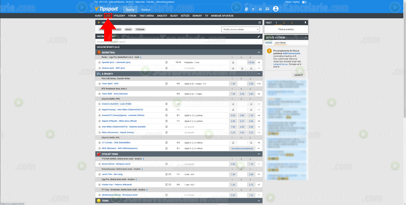Open the tickets list icon in header
Viewport: 406px width, 205px height.
pyautogui.click(x=246, y=9)
